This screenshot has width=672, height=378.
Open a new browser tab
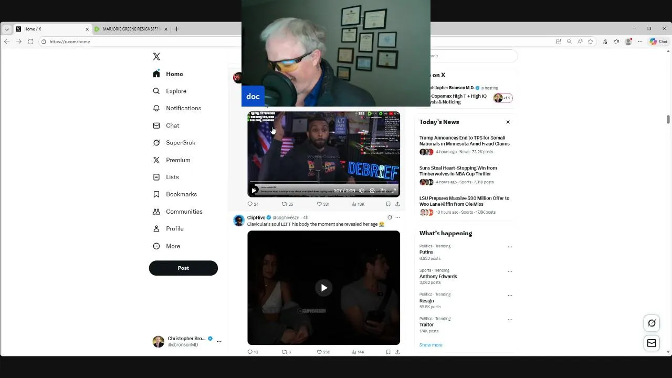coord(176,29)
